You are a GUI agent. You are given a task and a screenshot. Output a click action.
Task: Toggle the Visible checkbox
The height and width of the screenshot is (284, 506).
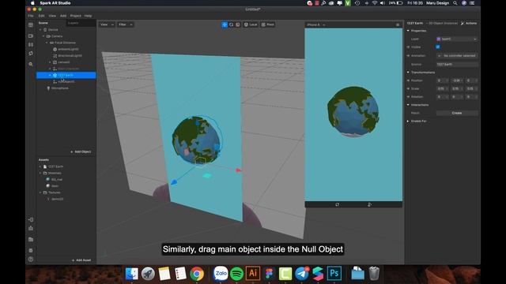[438, 47]
